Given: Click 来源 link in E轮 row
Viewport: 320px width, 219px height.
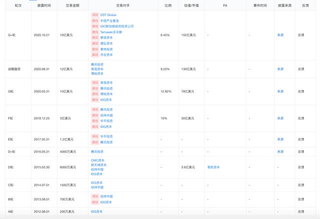Looking at the screenshot, I should pos(280,139).
